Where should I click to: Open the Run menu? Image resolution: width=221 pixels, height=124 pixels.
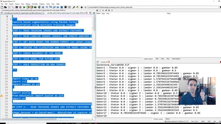(x=23, y=4)
